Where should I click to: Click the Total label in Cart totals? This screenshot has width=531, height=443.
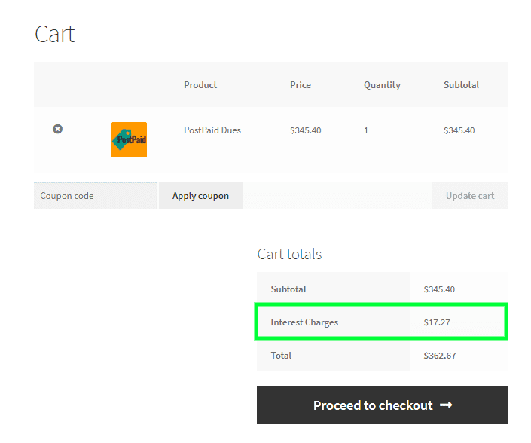(281, 356)
